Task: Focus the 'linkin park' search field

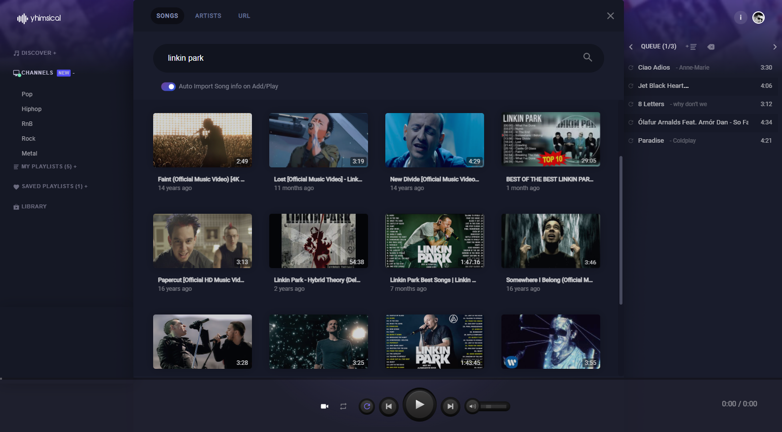Action: pos(378,58)
